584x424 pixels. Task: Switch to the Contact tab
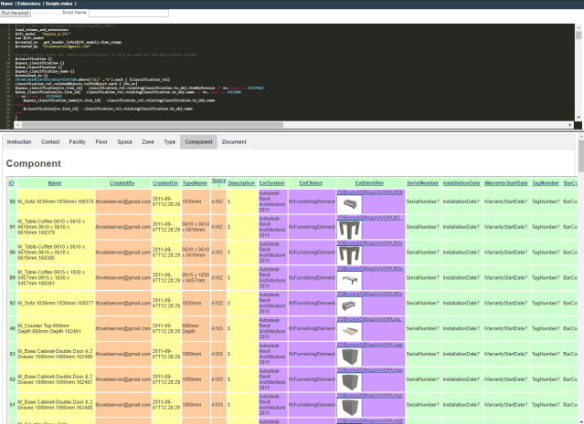tap(50, 142)
